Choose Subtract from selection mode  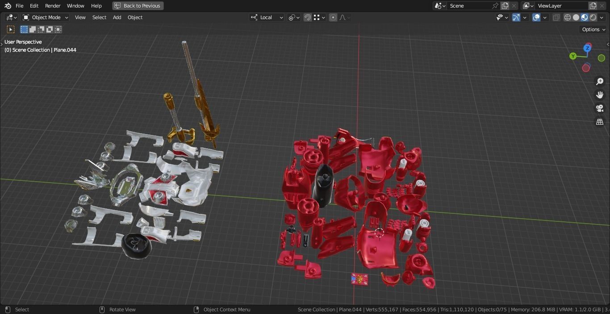[41, 29]
